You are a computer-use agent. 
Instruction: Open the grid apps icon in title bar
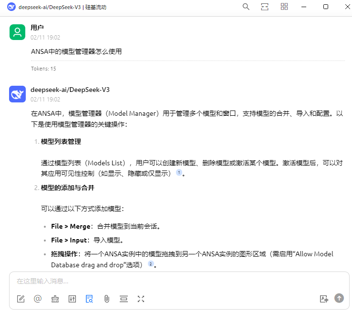(284, 7)
